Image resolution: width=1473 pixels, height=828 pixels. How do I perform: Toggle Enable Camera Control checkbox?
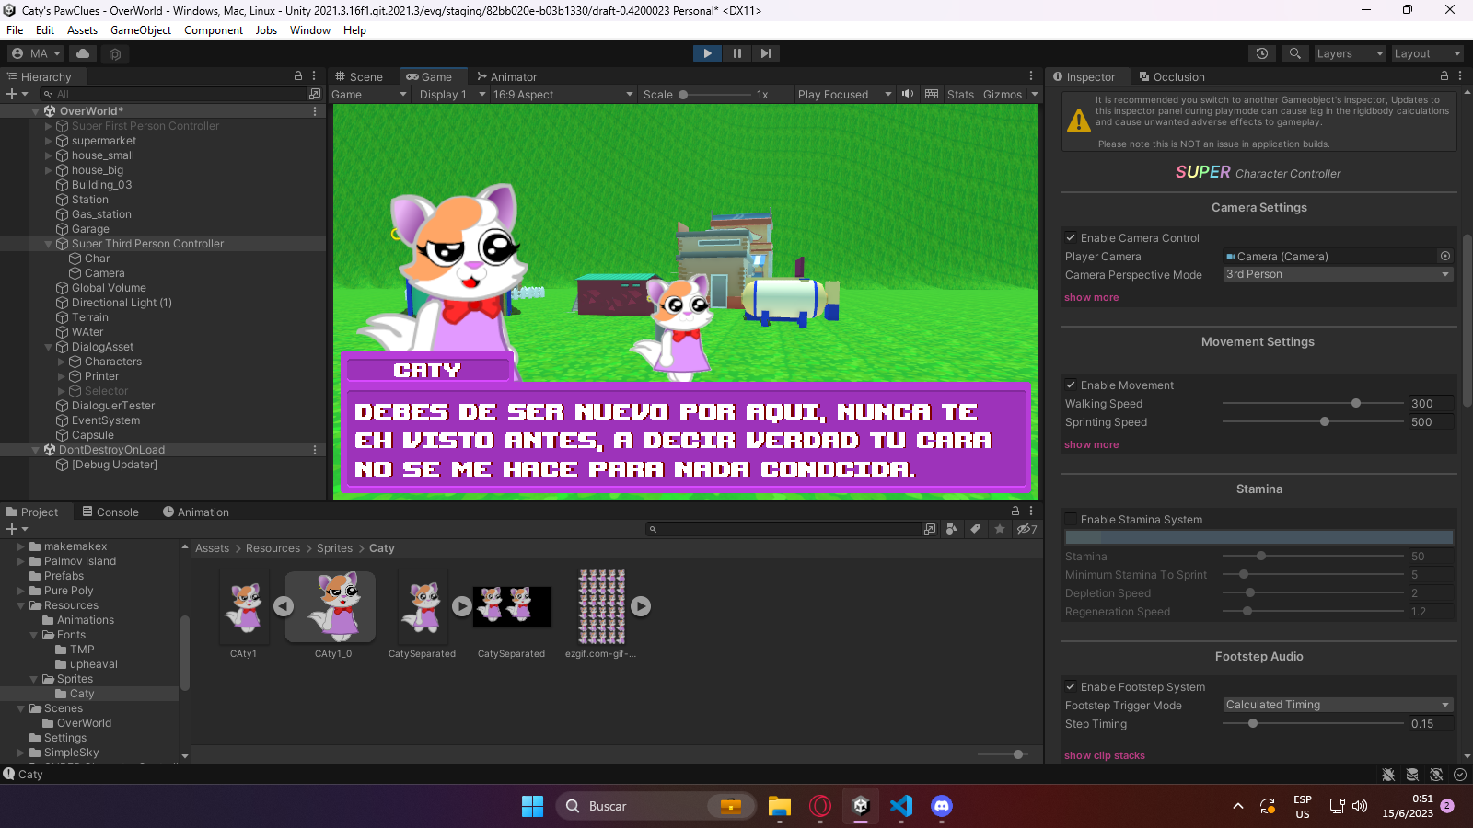click(x=1071, y=237)
